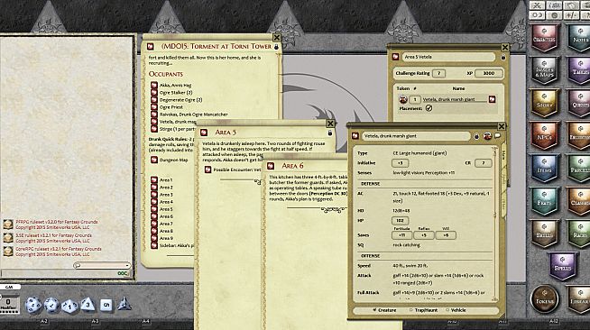Screen dimensions: 590x330
Task: Toggle lock on Area 5 Vetela encounter
Action: coord(503,57)
